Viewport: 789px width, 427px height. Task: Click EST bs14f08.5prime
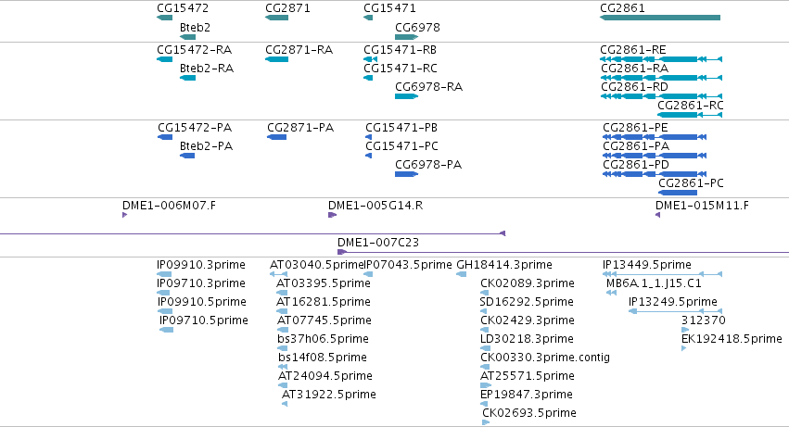tap(323, 358)
